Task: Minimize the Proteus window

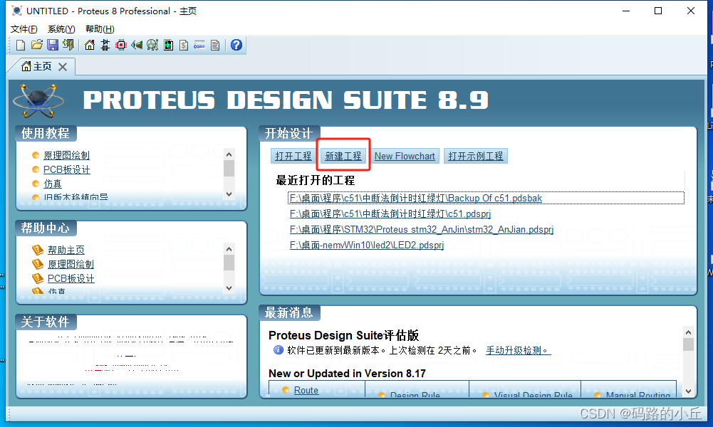Action: coord(626,11)
